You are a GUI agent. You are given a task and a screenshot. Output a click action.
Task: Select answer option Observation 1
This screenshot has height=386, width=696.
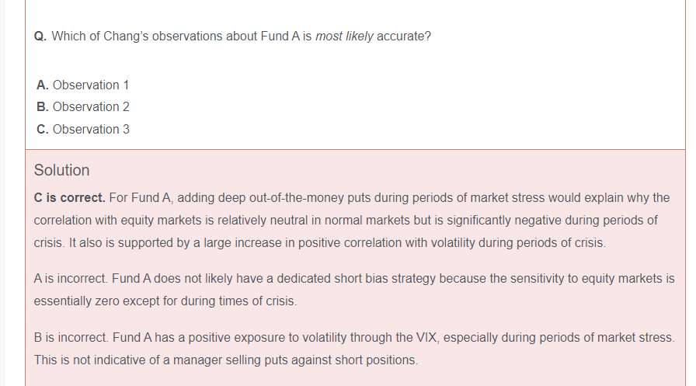point(91,85)
